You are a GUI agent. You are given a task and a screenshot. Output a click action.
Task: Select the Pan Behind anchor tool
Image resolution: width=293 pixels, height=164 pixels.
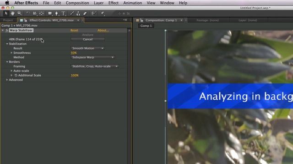pyautogui.click(x=42, y=13)
